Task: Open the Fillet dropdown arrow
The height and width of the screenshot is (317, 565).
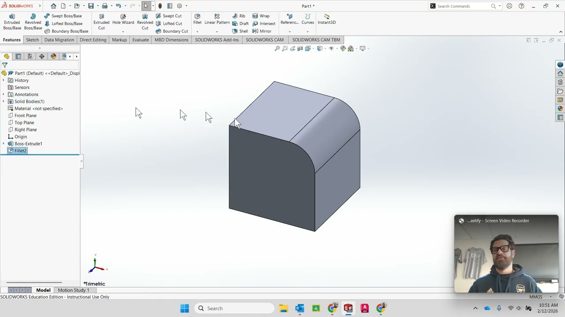Action: click(197, 32)
